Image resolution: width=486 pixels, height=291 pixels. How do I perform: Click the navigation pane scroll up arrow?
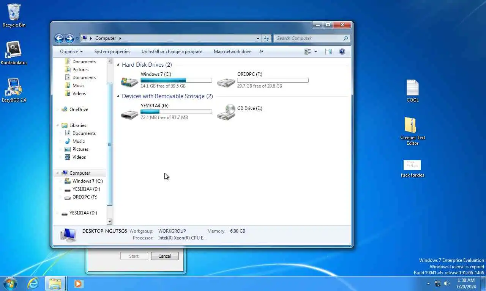point(110,61)
